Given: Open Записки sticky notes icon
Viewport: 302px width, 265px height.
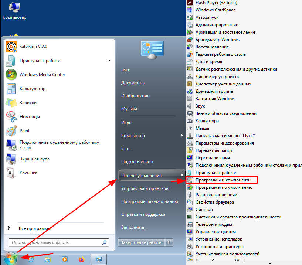Looking at the screenshot, I should point(11,103).
